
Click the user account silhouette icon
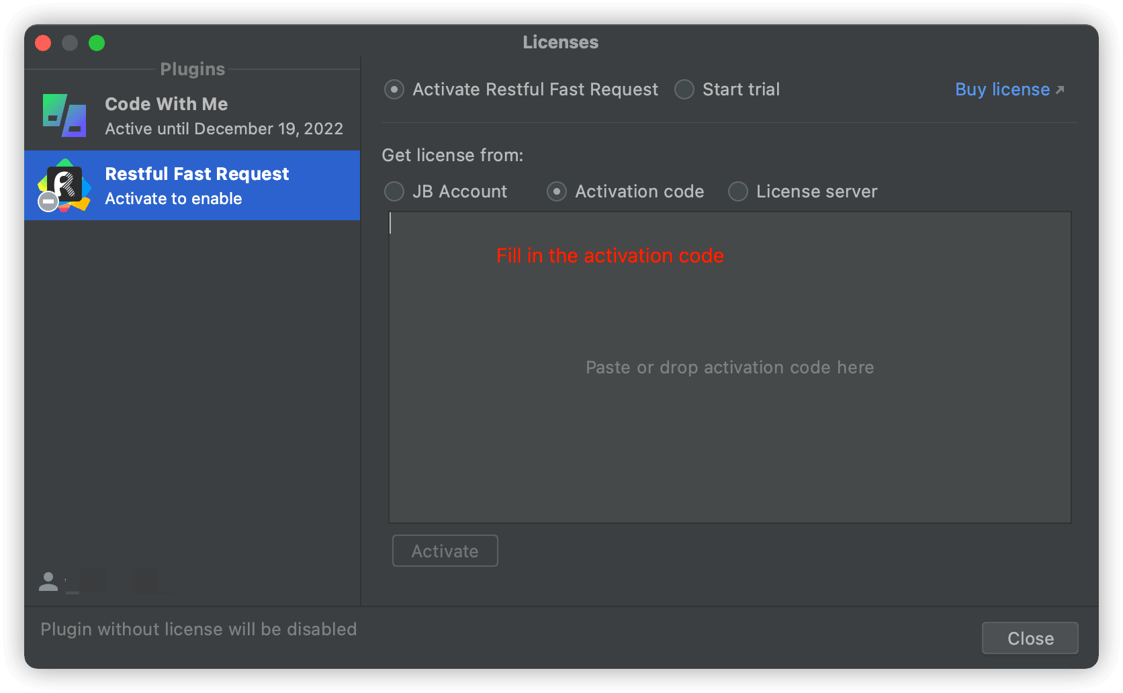click(48, 582)
